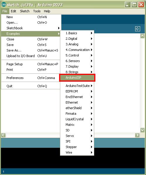
Task: Expand the Firmata examples submenu
Action: [x=77, y=114]
